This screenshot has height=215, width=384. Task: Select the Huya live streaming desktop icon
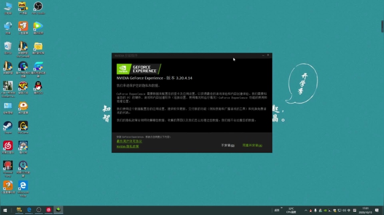[x=23, y=107]
